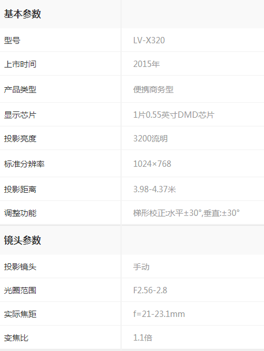Click the 标准分辨率 label
Image resolution: width=264 pixels, height=351 pixels.
click(24, 164)
